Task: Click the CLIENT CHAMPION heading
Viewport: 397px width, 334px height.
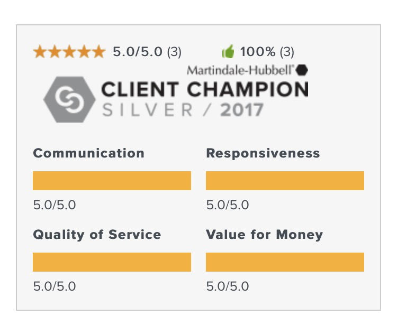Action: (205, 89)
